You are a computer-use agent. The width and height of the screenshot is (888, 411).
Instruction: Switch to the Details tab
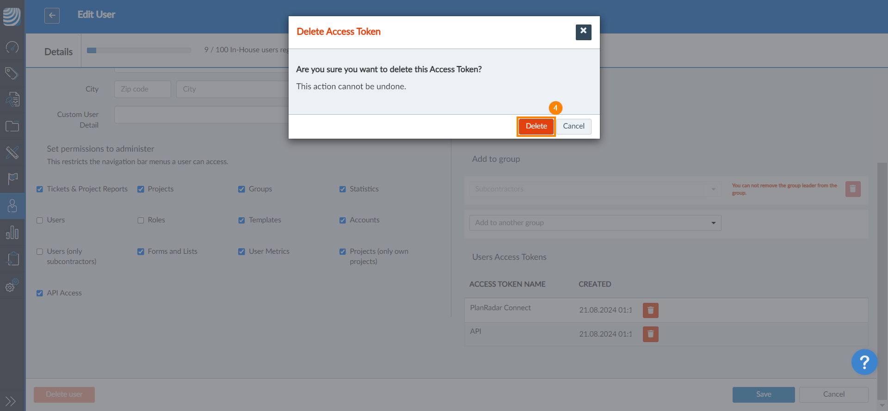click(58, 52)
